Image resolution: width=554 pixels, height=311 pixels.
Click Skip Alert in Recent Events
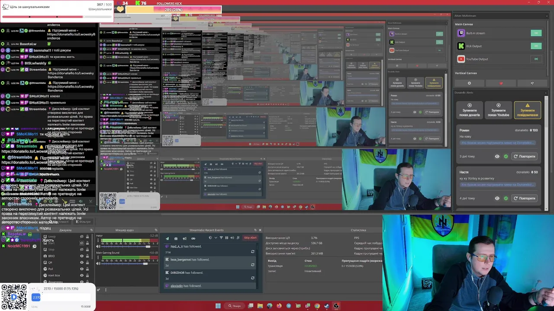click(x=250, y=238)
